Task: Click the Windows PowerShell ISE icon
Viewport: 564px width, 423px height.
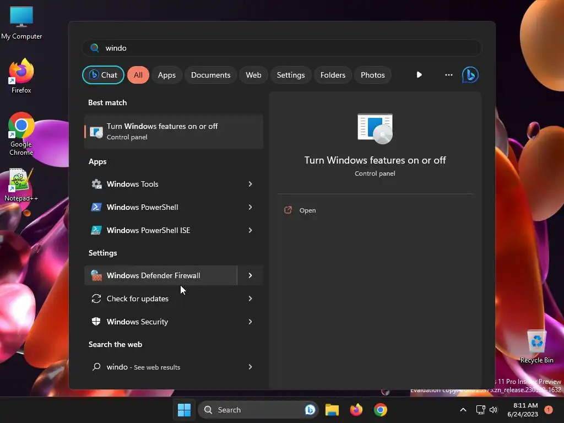Action: click(96, 230)
